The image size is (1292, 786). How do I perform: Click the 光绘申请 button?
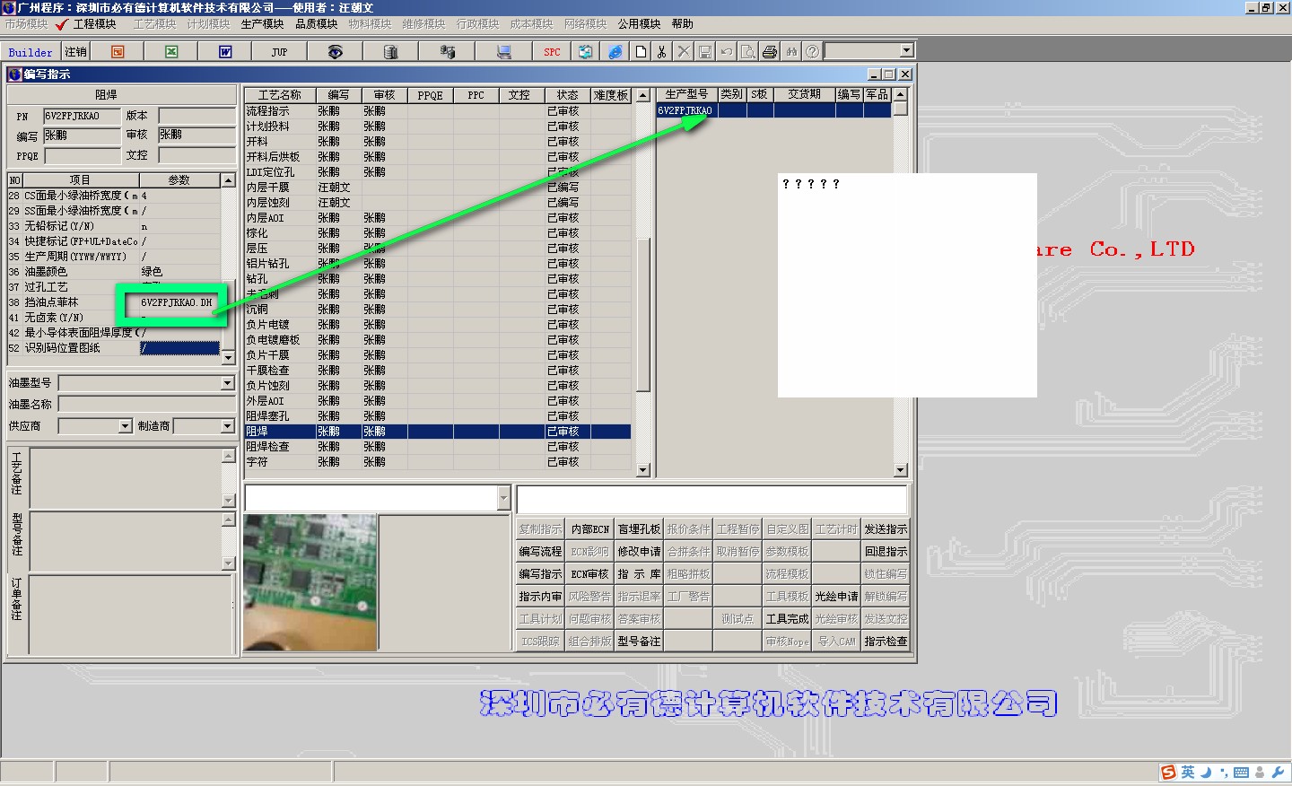(836, 597)
